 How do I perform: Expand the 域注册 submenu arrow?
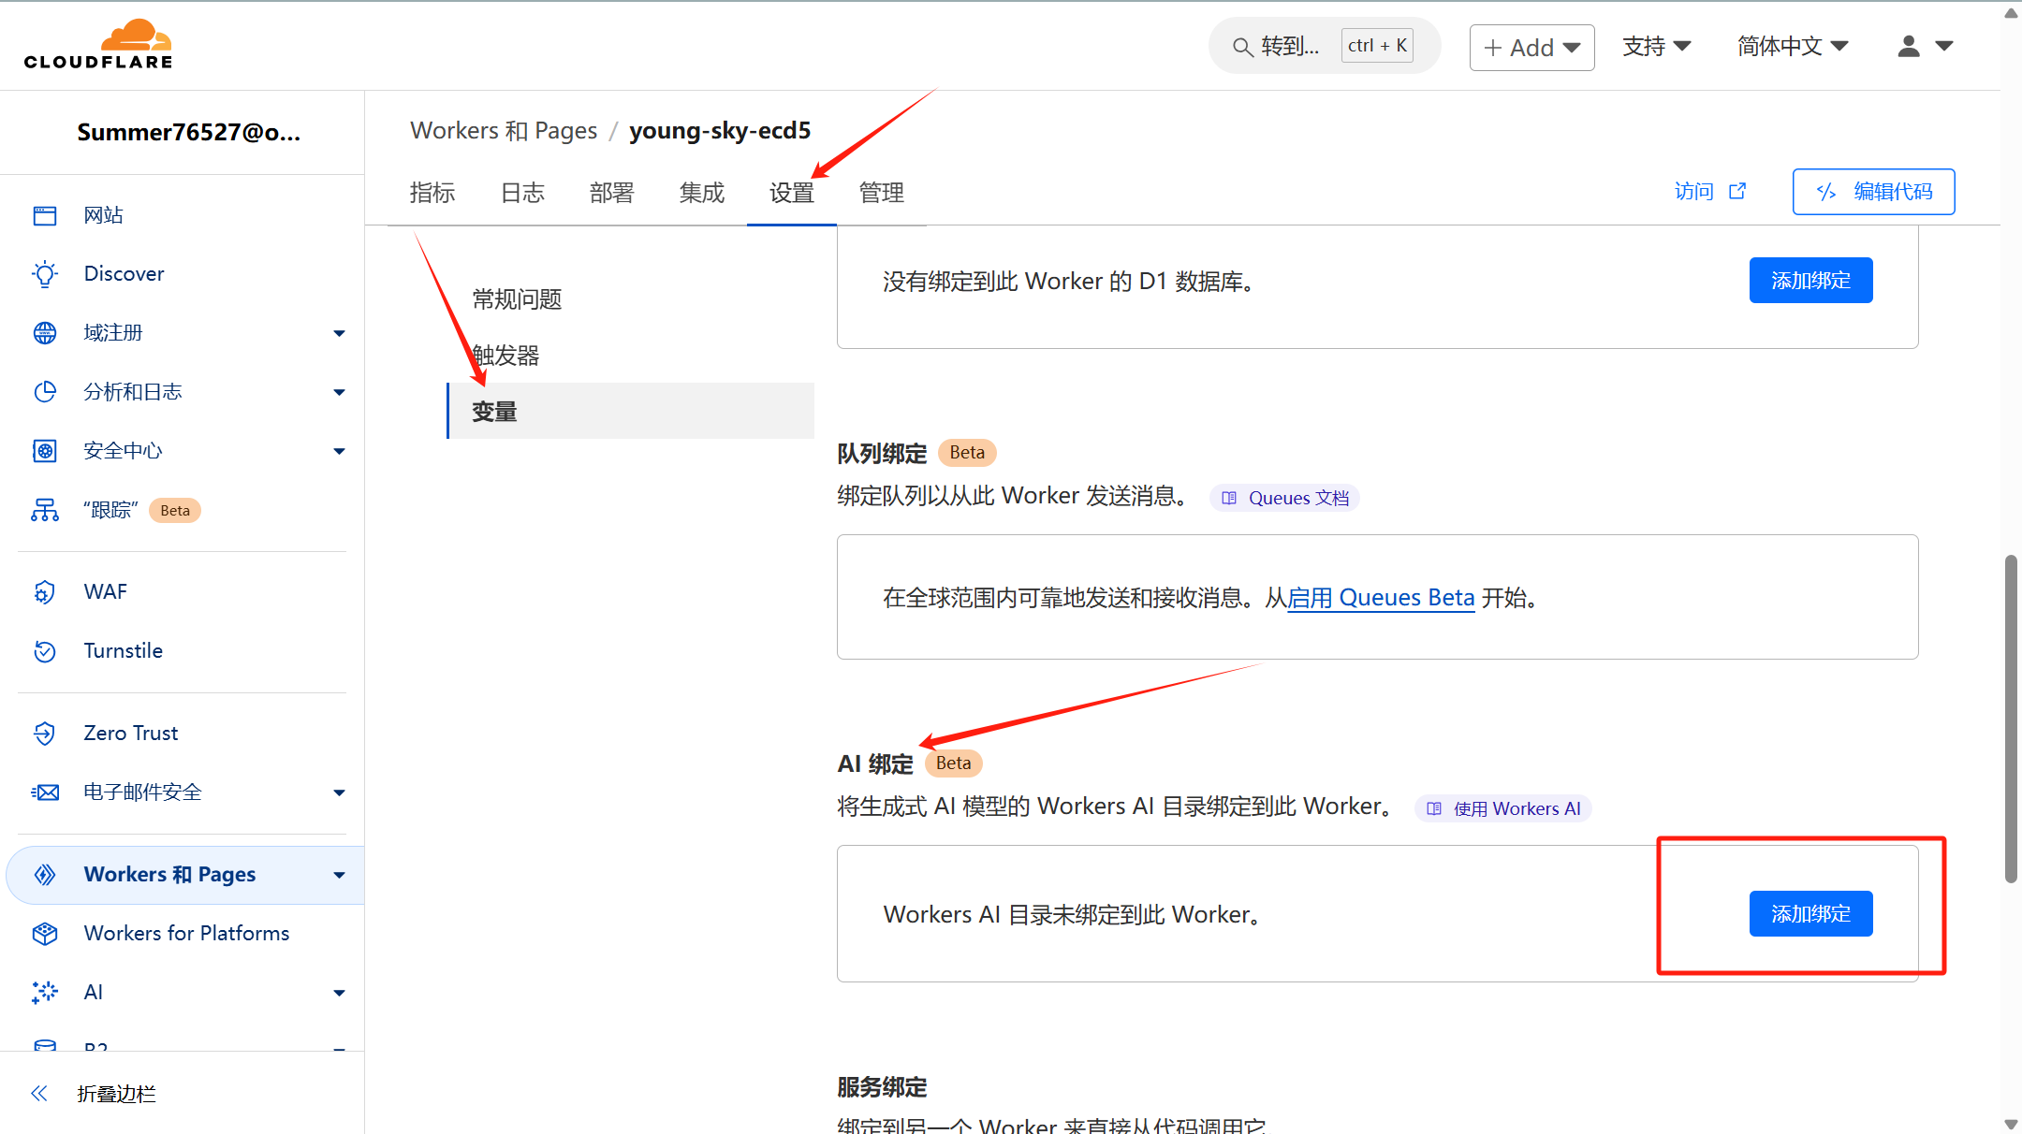[x=339, y=333]
